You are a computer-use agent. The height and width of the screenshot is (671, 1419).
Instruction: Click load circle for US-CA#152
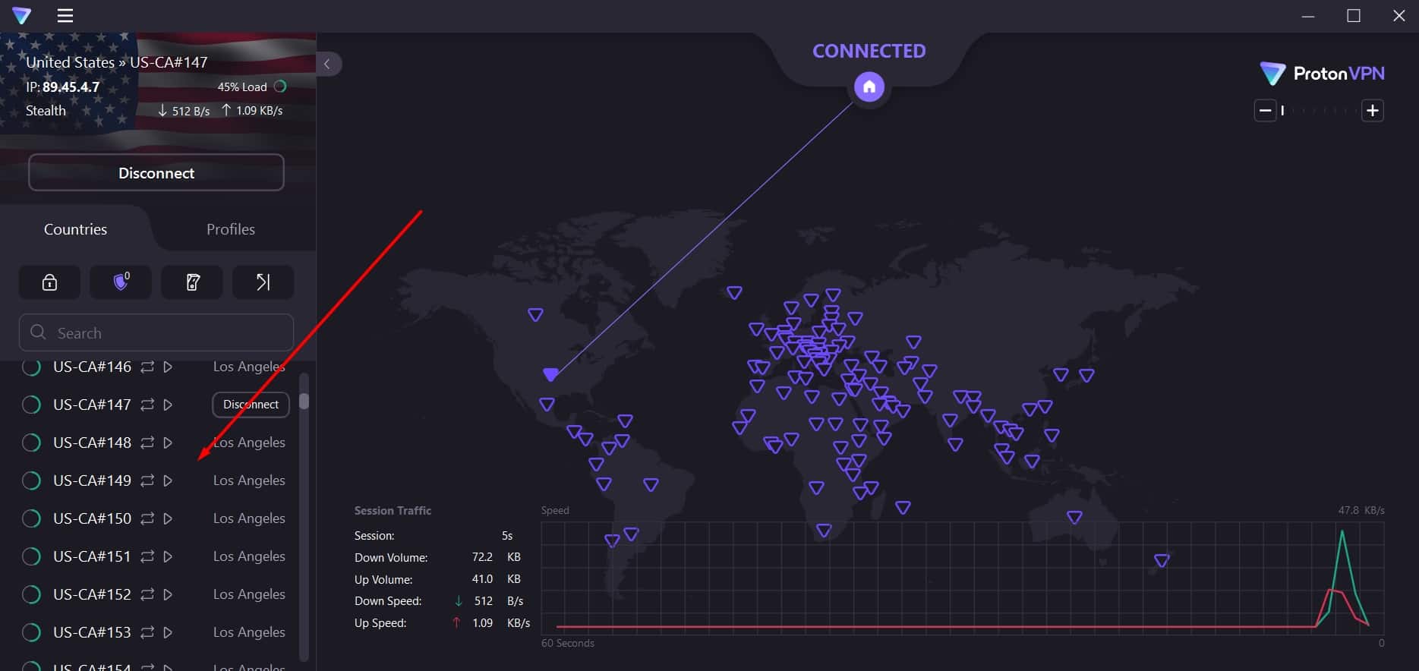(x=31, y=594)
